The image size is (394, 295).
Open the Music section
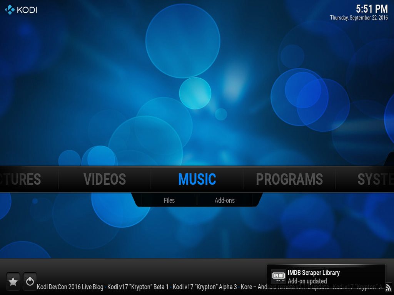pos(197,179)
